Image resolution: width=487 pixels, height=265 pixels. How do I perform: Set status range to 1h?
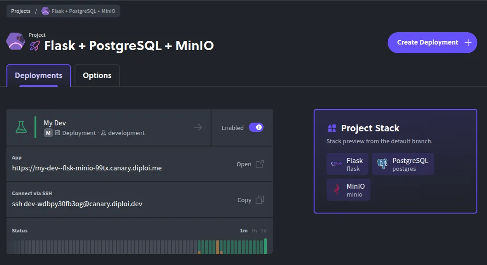click(254, 231)
